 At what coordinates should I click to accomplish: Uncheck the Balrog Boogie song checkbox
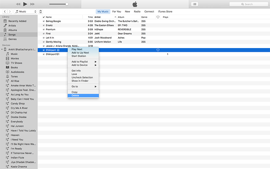[x=44, y=21]
